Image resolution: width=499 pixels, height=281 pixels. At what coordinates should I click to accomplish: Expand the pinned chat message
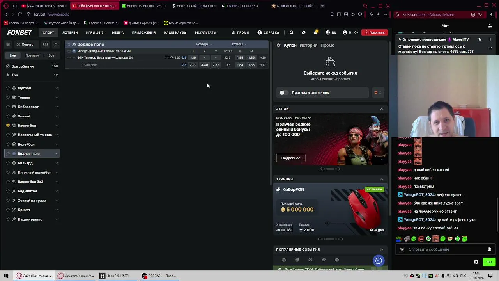pos(490,48)
